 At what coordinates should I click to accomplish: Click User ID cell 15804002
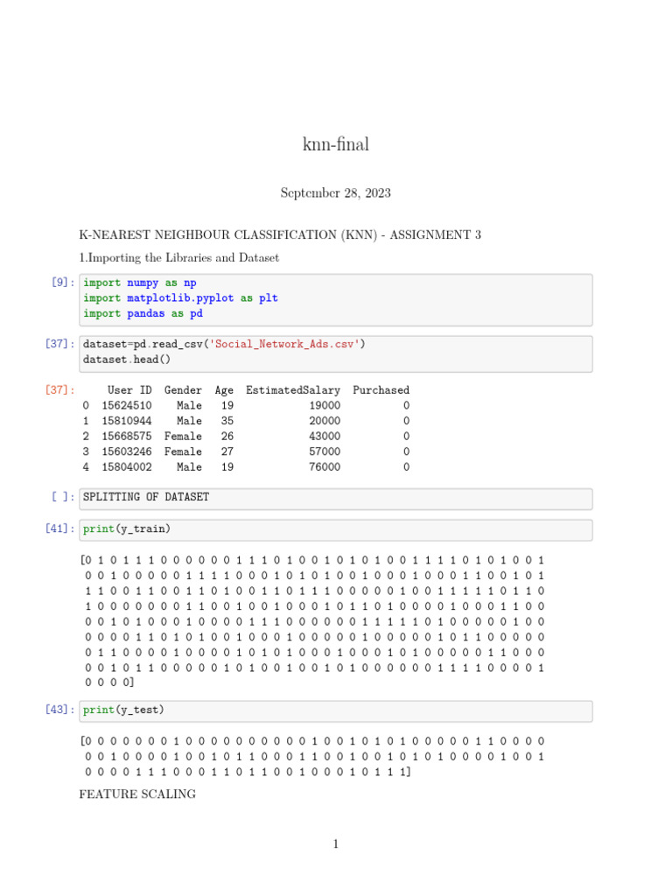[x=127, y=467]
